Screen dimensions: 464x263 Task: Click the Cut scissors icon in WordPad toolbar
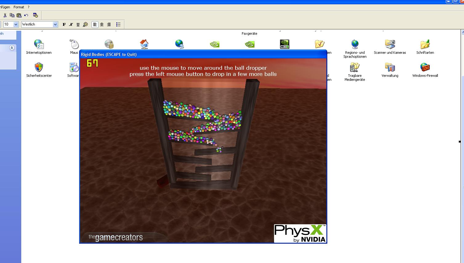(5, 15)
